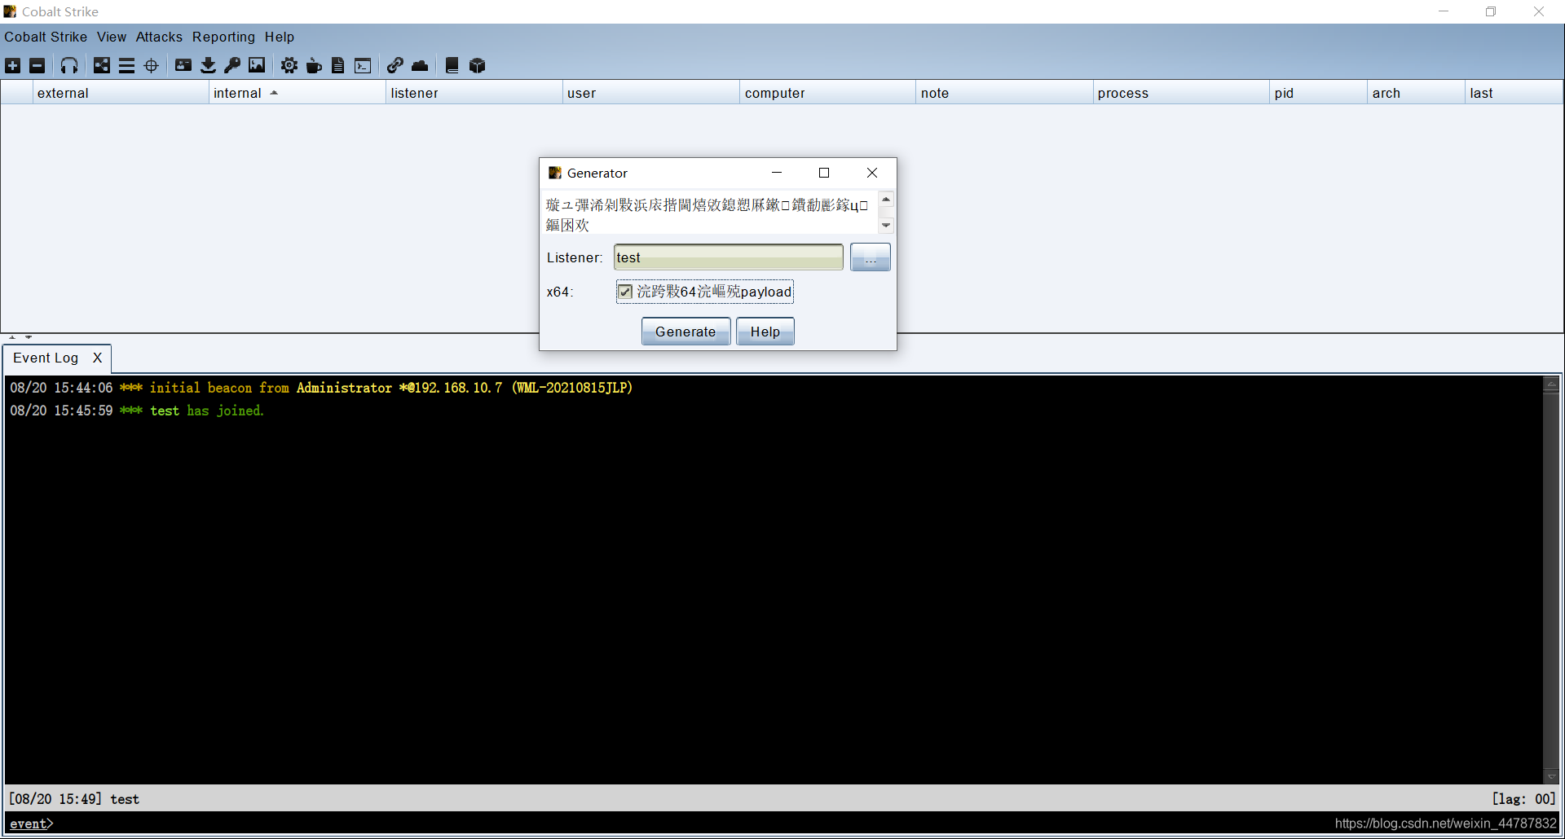
Task: Click 'test has joined.' log line
Action: 137,411
